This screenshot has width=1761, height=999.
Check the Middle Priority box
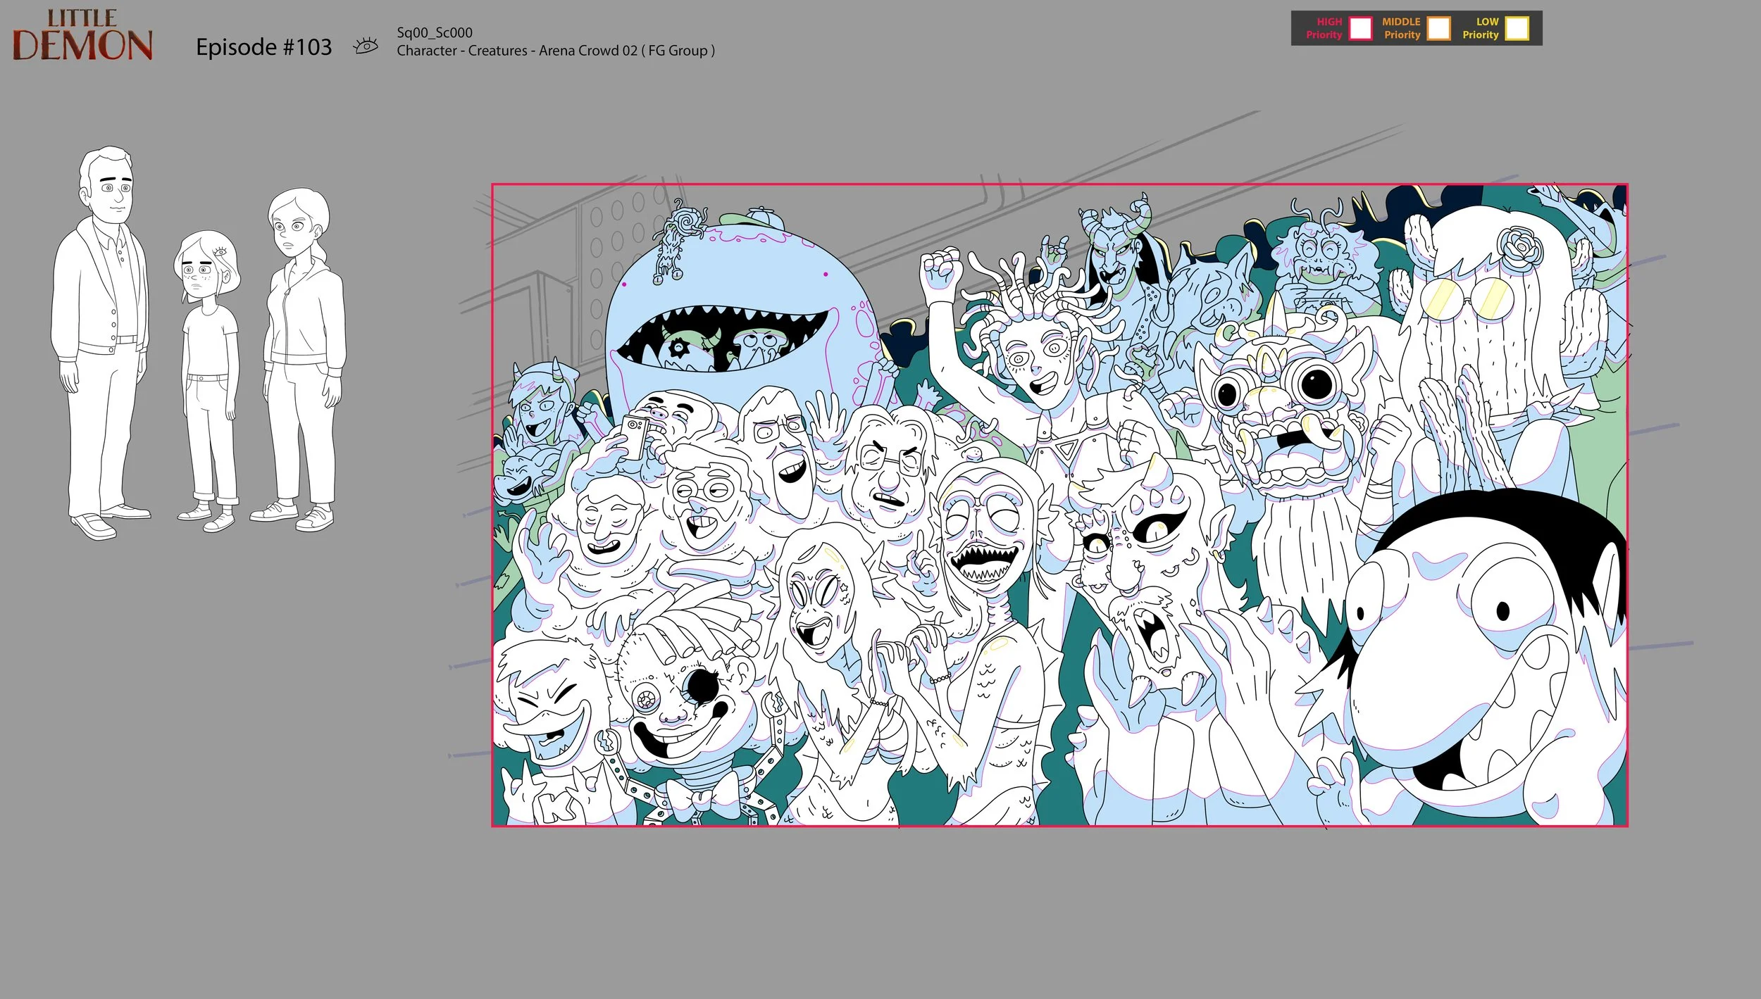[x=1438, y=29]
